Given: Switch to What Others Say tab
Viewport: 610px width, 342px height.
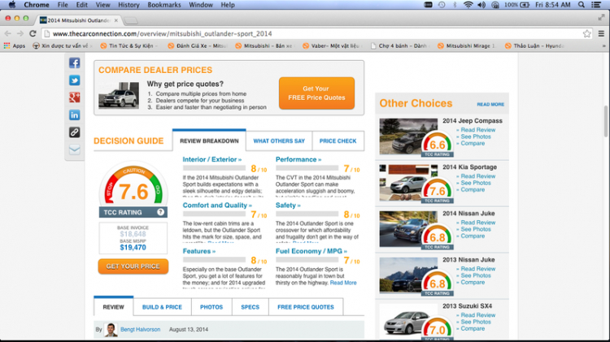Looking at the screenshot, I should 279,141.
